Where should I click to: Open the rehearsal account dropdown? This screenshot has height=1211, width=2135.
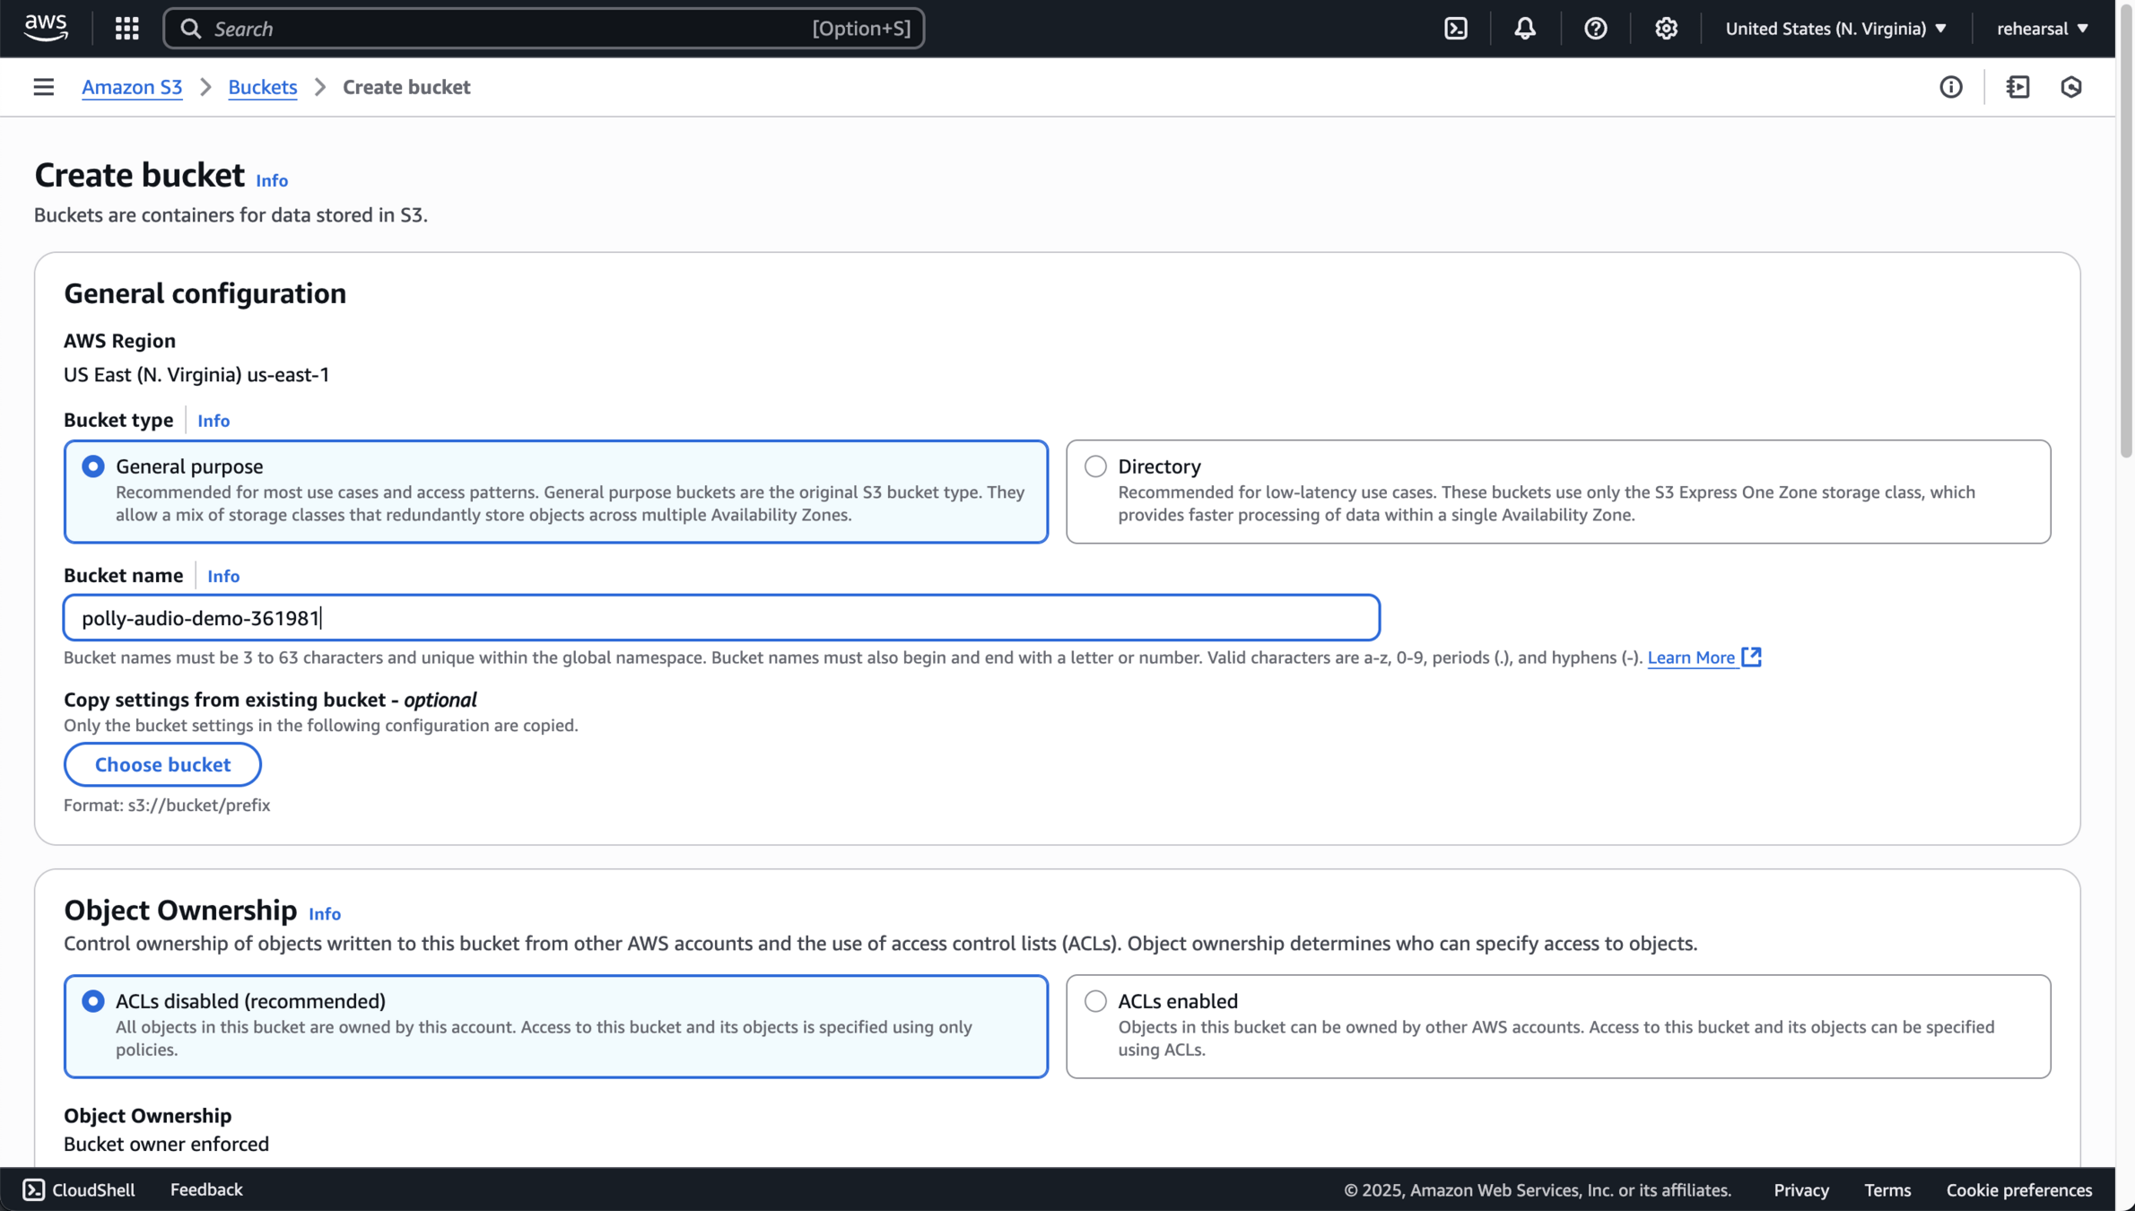[x=2042, y=29]
